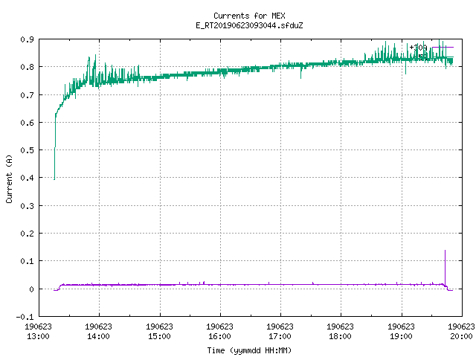Click the 0.6 y-axis tick label

(x=27, y=123)
